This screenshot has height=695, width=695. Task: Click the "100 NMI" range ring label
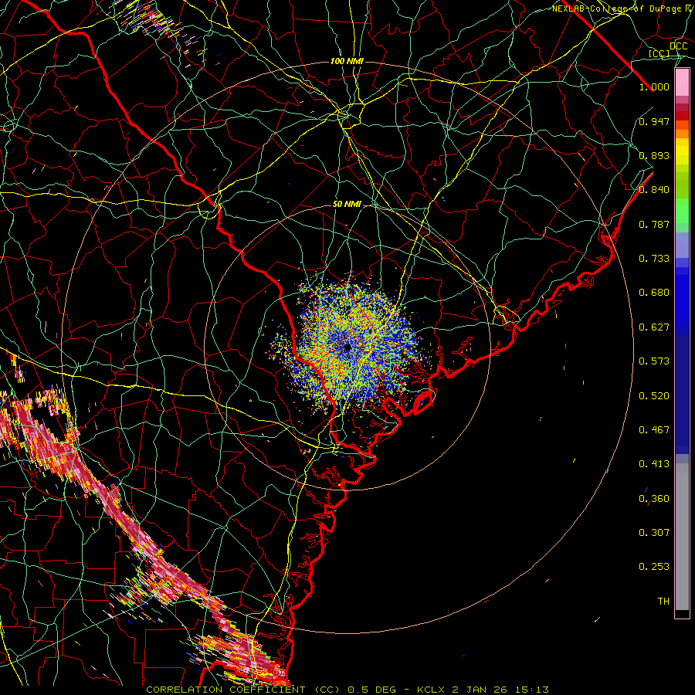(347, 61)
